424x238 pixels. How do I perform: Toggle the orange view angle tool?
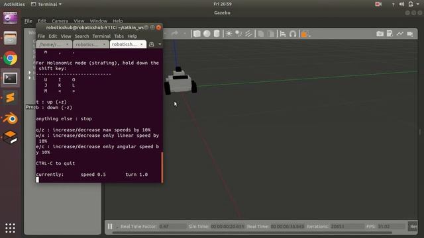304,34
